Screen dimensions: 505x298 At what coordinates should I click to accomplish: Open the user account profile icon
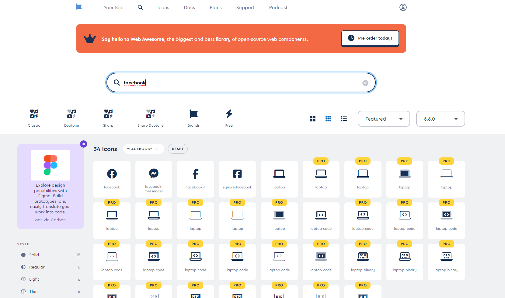pyautogui.click(x=403, y=7)
